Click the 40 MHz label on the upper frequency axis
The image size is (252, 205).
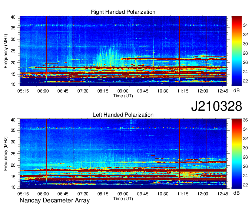[x=13, y=17]
